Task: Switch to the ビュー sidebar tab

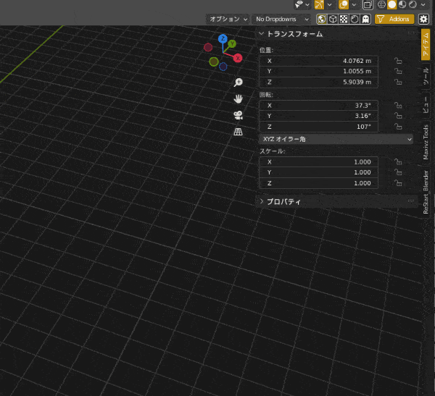Action: coord(426,105)
